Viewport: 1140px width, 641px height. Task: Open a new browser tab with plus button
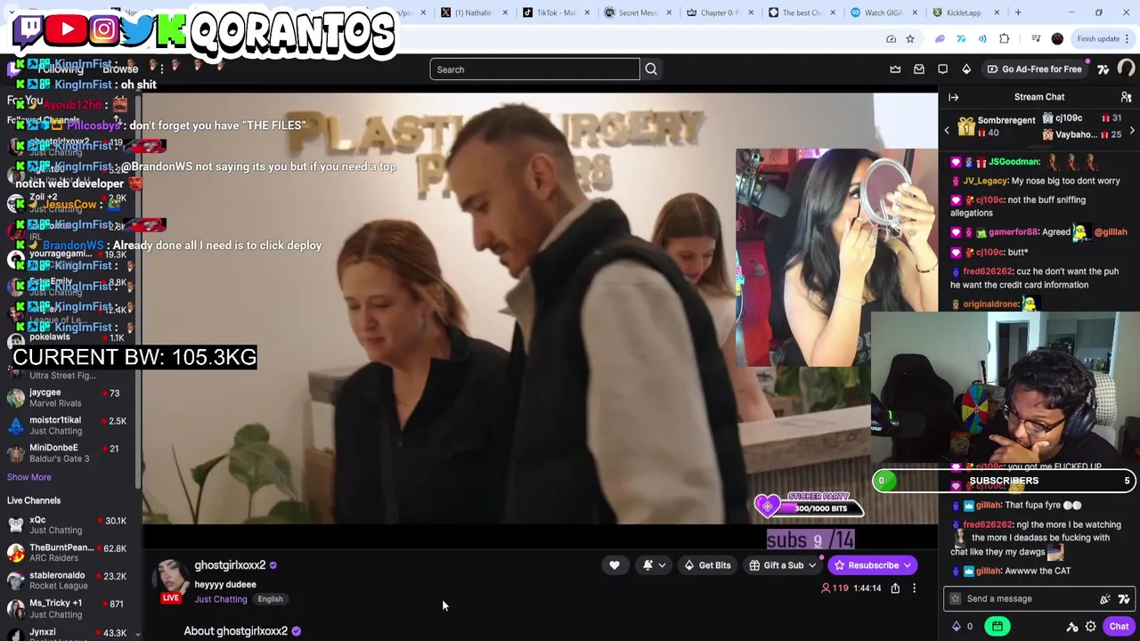(x=1018, y=12)
